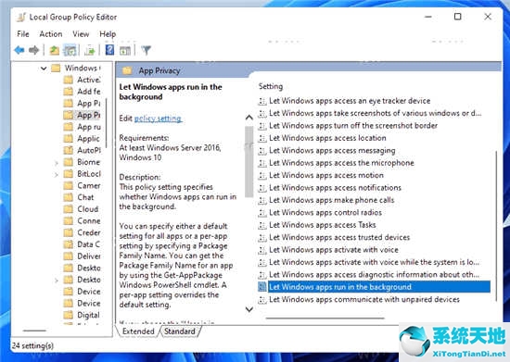Switch to the Standard tab
This screenshot has height=362, width=510.
[x=180, y=331]
